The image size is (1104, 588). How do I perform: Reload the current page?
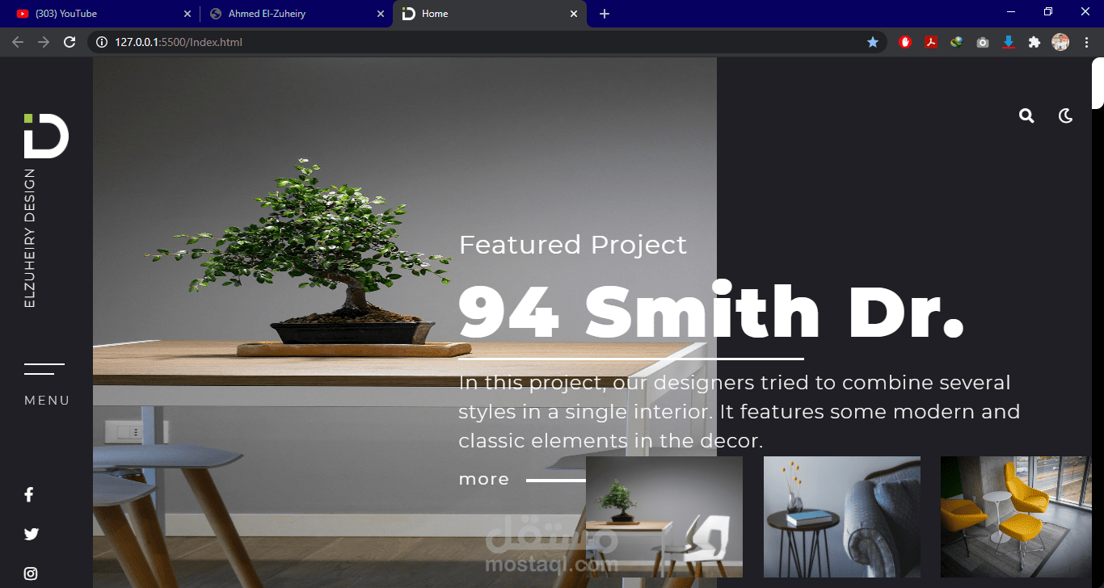click(x=70, y=42)
